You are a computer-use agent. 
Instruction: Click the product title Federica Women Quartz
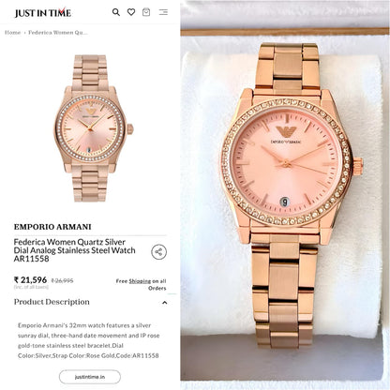pyautogui.click(x=74, y=250)
